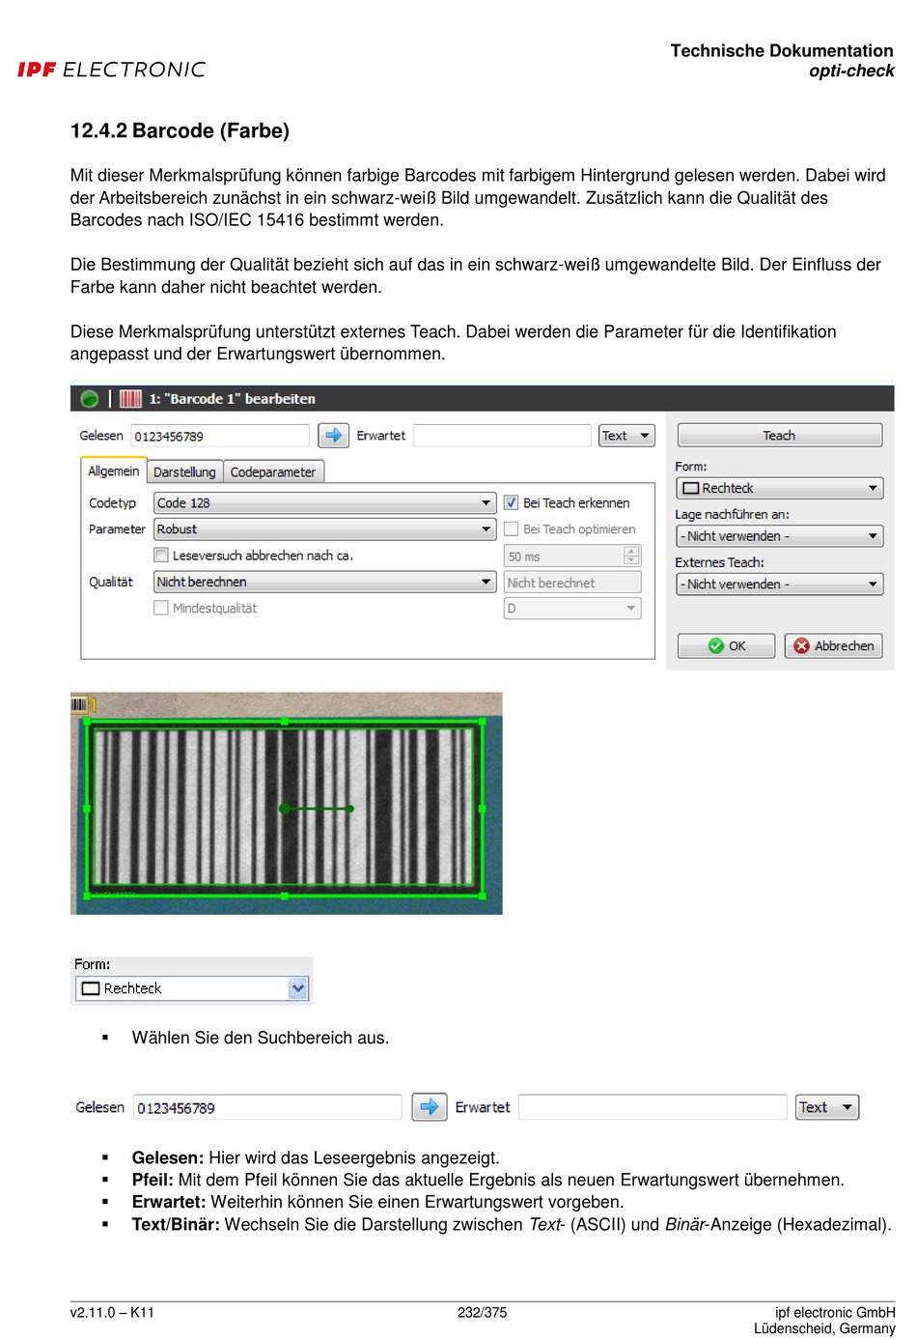The image size is (917, 1340).
Task: Open the lower 'Text' dropdown near Erwartet
Action: [x=827, y=1107]
